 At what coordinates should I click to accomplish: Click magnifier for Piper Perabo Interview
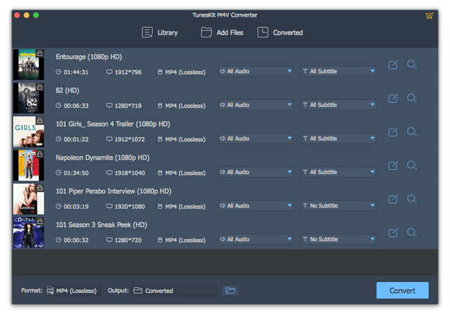(412, 199)
